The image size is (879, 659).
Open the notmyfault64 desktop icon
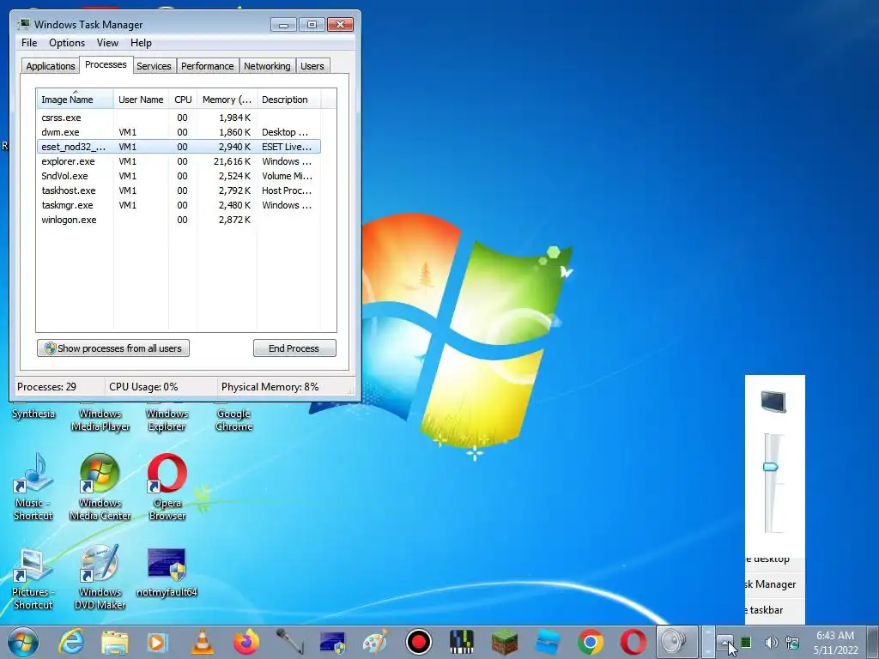(167, 572)
